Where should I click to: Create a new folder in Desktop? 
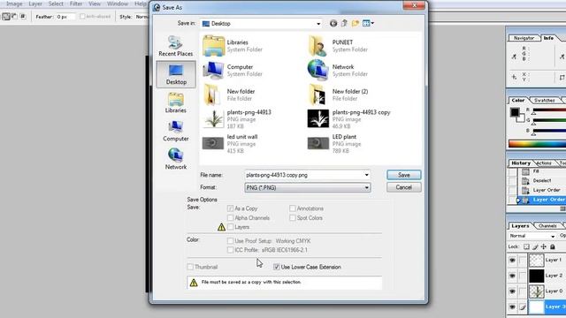coord(356,24)
